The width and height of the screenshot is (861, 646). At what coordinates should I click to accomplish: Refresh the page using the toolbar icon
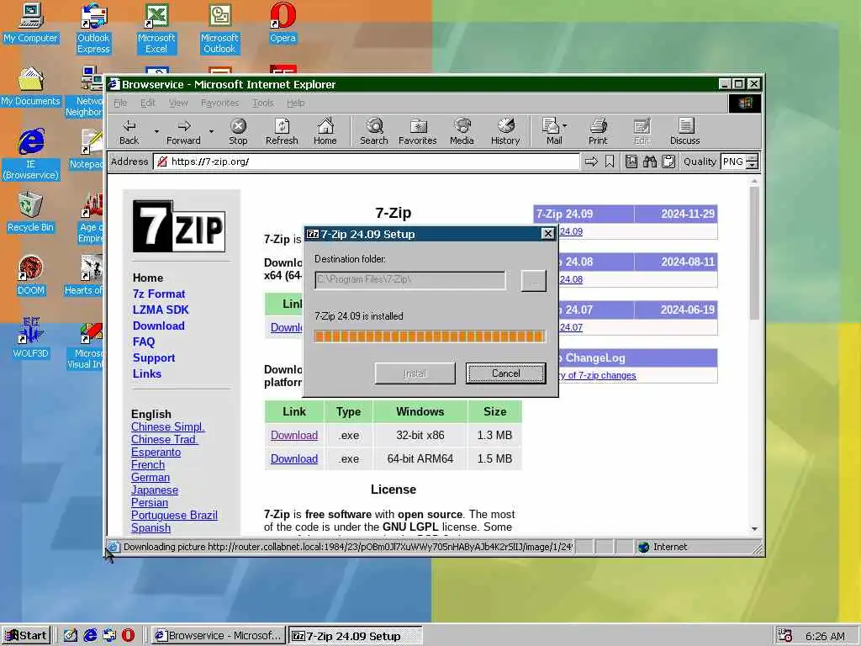[x=282, y=132]
